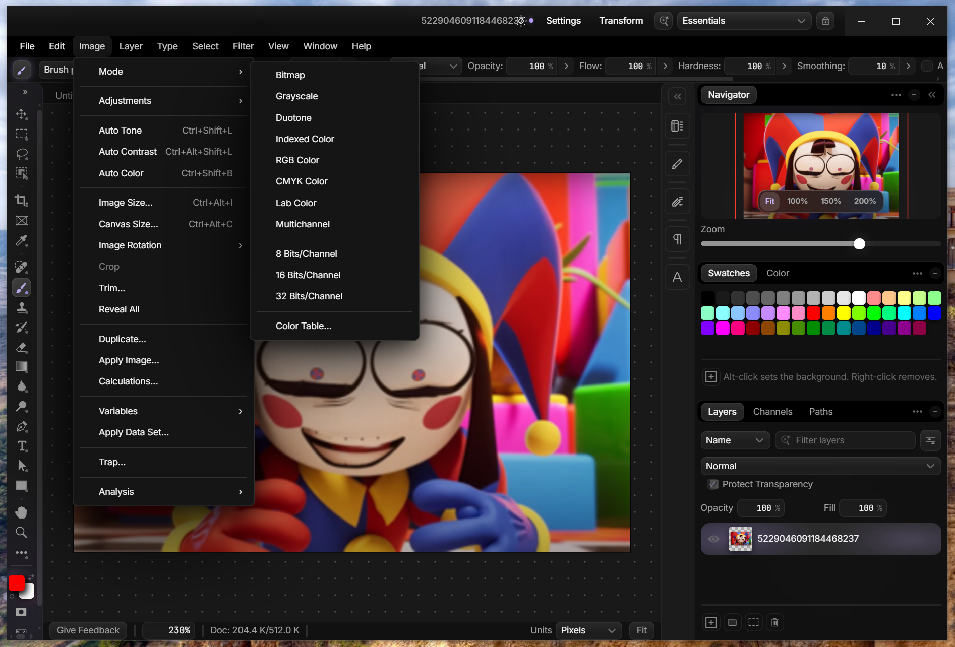Select the Crop tool in toolbar
The image size is (955, 647).
21,200
